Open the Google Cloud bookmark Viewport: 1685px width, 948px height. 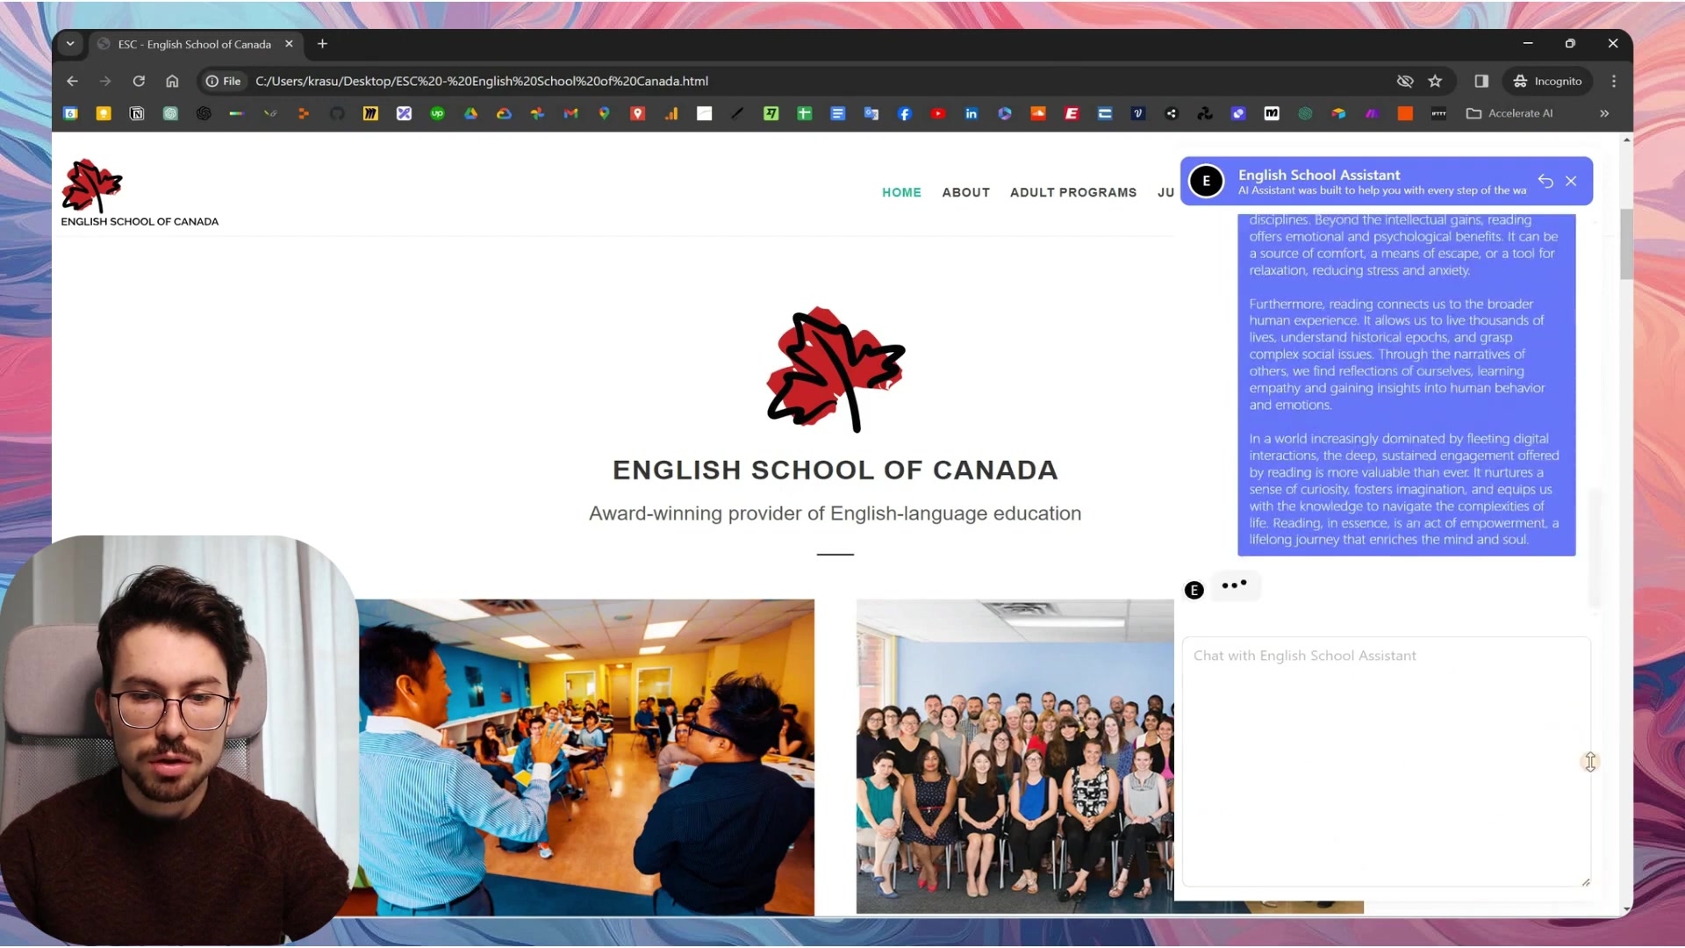point(504,113)
